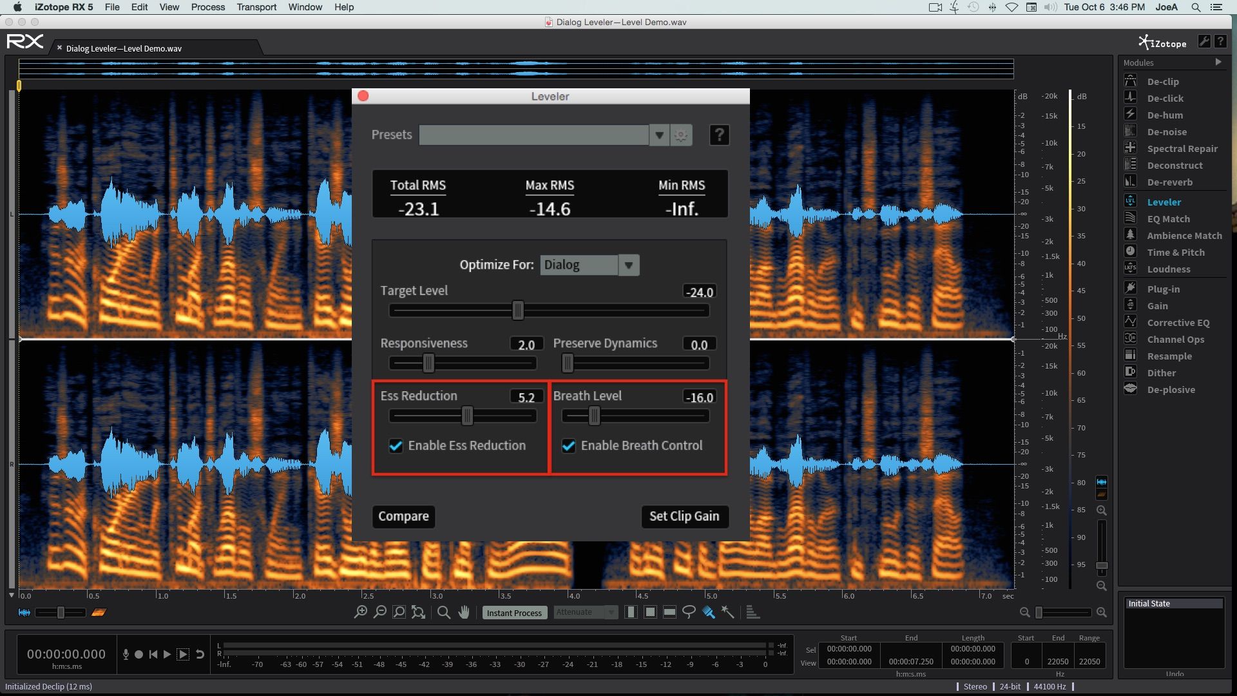Screen dimensions: 1237x696
Task: Rewind to start in transport
Action: (x=153, y=654)
